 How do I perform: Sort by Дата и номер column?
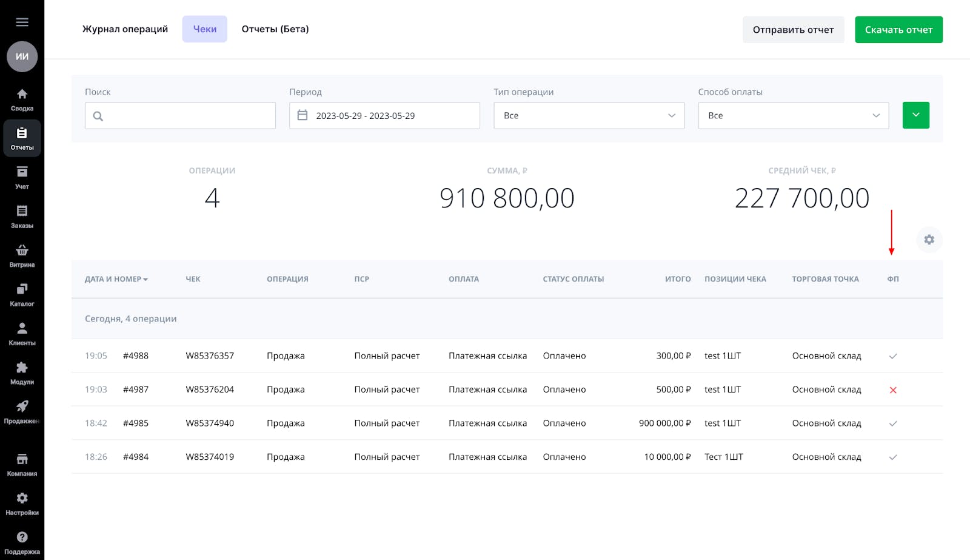(x=116, y=279)
